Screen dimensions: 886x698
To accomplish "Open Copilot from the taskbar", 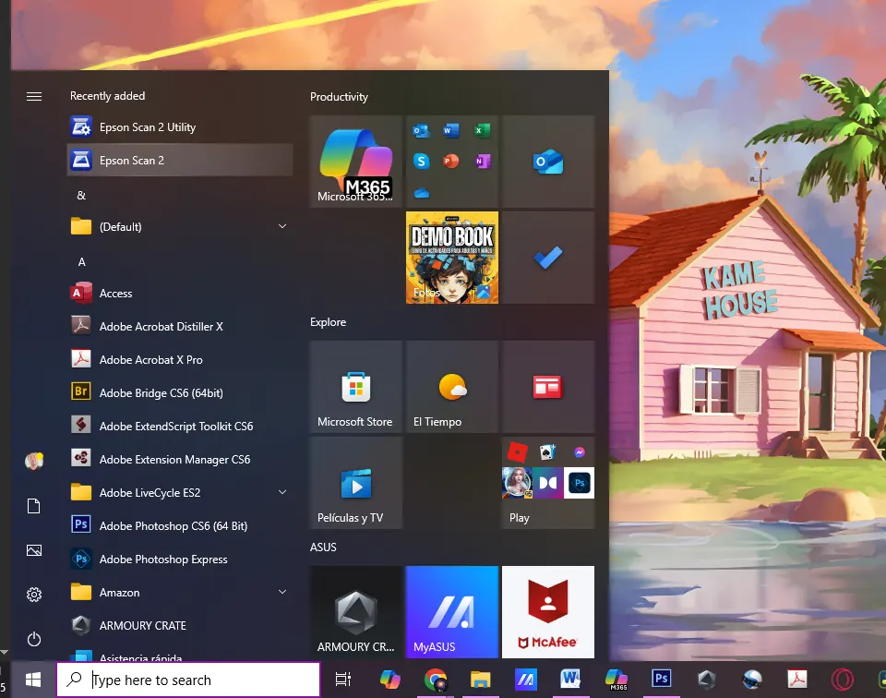I will [389, 680].
